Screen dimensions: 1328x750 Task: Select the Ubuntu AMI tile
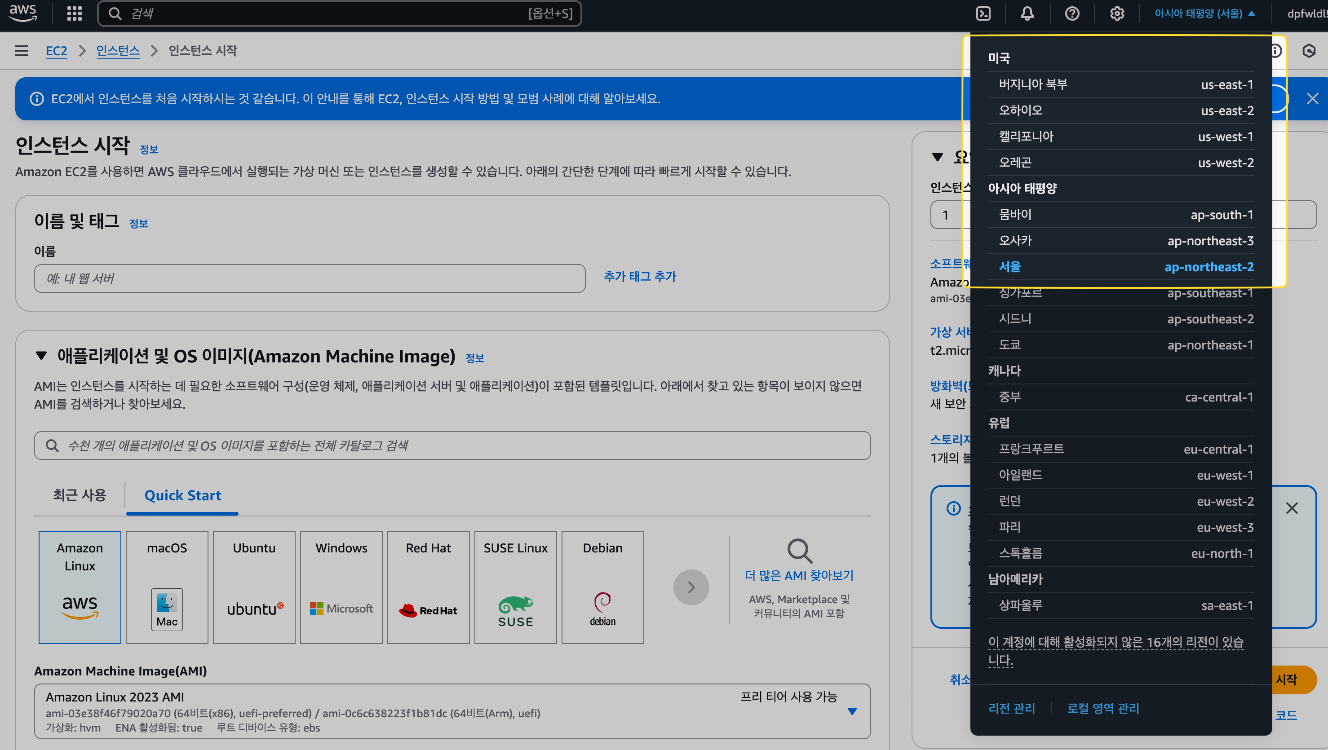254,587
